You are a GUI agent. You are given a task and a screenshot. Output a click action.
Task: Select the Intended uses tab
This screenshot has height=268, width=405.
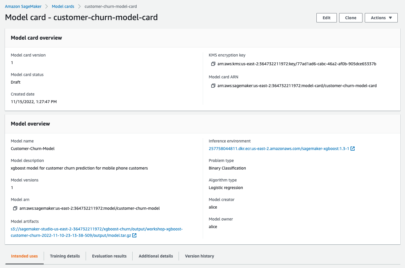coord(24,256)
